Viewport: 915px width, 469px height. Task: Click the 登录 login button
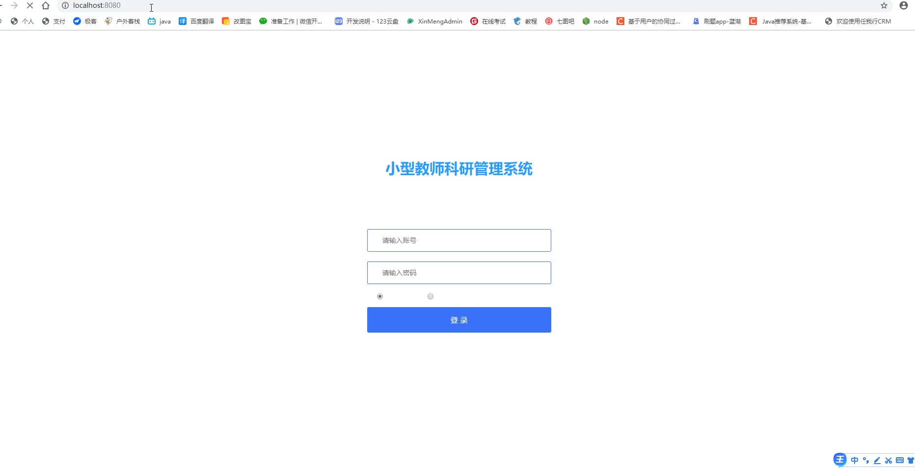[x=459, y=320]
